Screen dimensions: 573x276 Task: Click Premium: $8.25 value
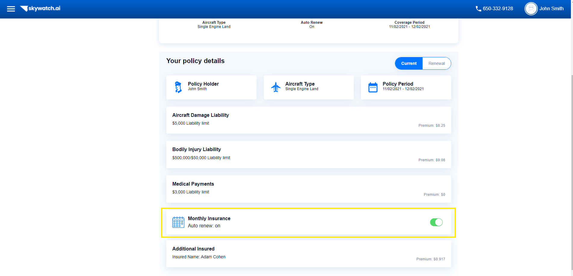[x=432, y=126]
